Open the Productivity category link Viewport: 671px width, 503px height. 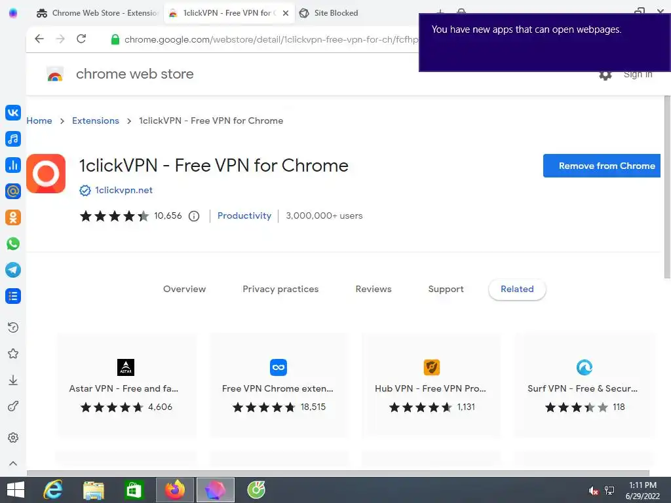pyautogui.click(x=244, y=215)
